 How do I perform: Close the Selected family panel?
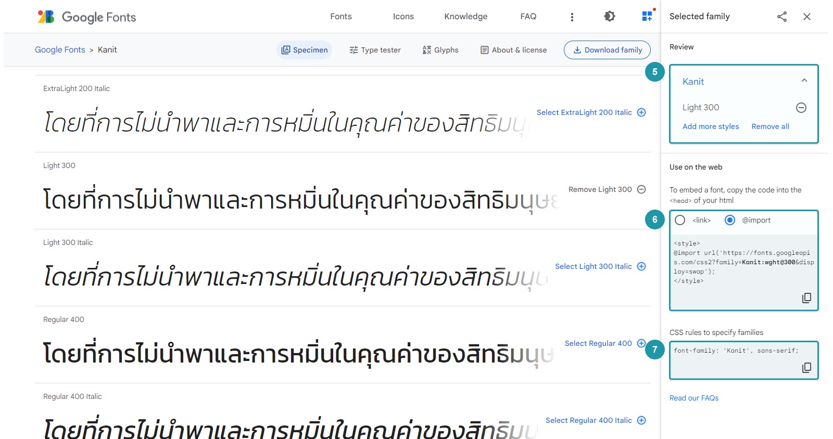(x=807, y=17)
